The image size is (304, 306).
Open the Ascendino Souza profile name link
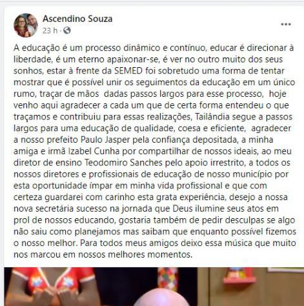pos(77,19)
